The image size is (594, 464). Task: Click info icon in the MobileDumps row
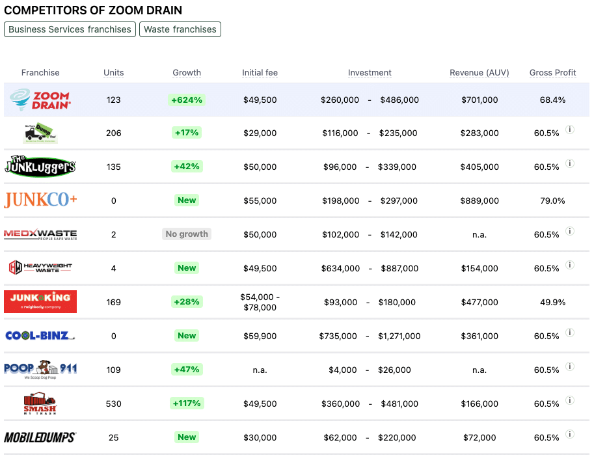[x=570, y=434]
